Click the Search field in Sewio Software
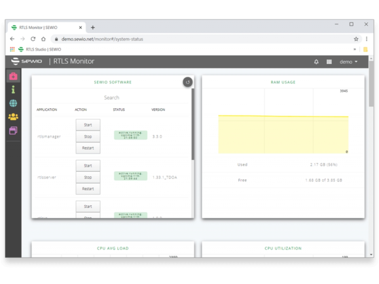Viewport: 379px width, 284px height. [x=111, y=98]
